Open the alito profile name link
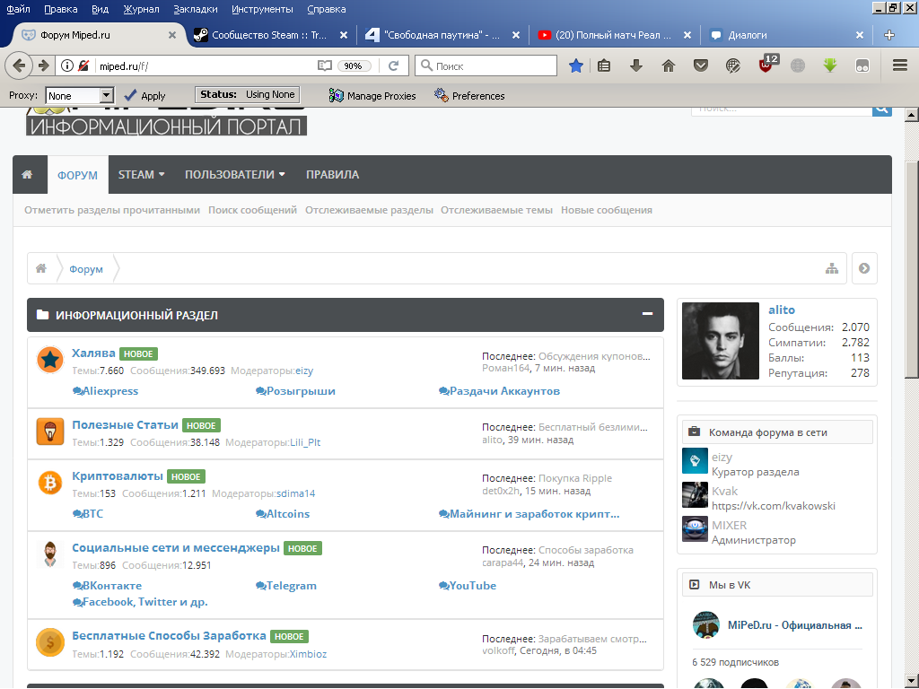The width and height of the screenshot is (919, 689). [x=782, y=310]
